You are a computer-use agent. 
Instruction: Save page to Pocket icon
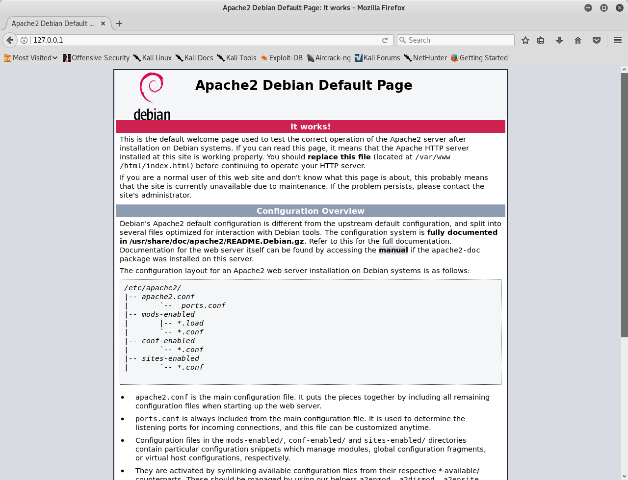tap(597, 40)
